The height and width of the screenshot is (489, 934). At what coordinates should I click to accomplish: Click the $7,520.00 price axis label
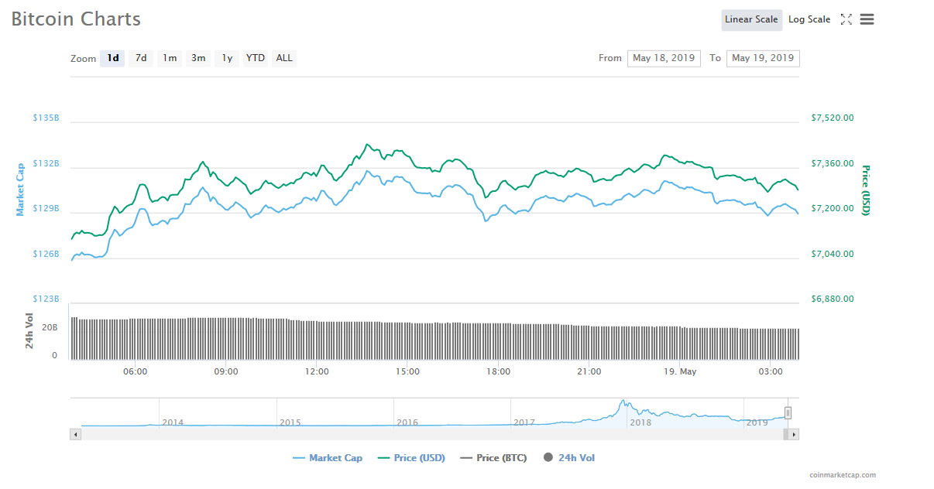point(833,118)
